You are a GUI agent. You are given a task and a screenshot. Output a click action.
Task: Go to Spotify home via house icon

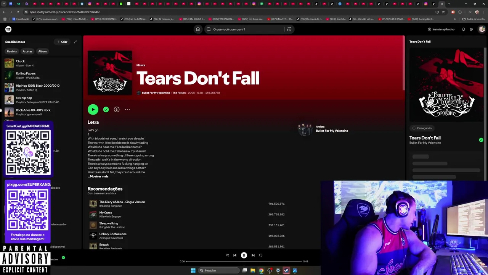198,29
